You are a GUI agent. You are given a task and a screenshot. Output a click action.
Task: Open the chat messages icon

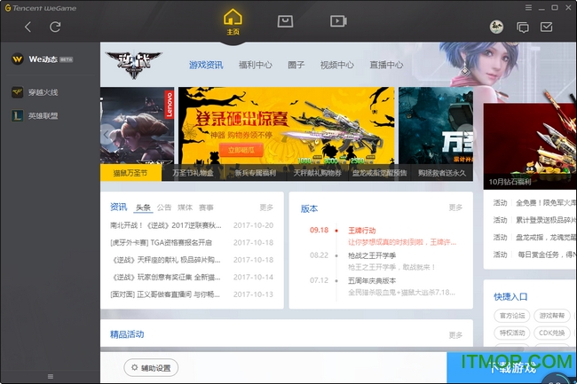[x=523, y=27]
